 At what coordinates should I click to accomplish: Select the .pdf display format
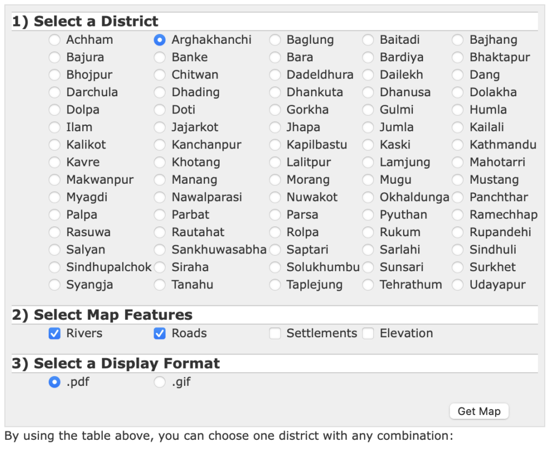(x=55, y=382)
